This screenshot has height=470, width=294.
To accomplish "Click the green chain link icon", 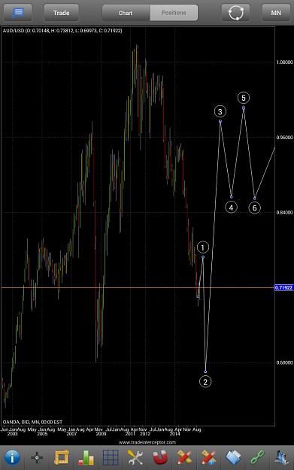I will click(x=257, y=458).
